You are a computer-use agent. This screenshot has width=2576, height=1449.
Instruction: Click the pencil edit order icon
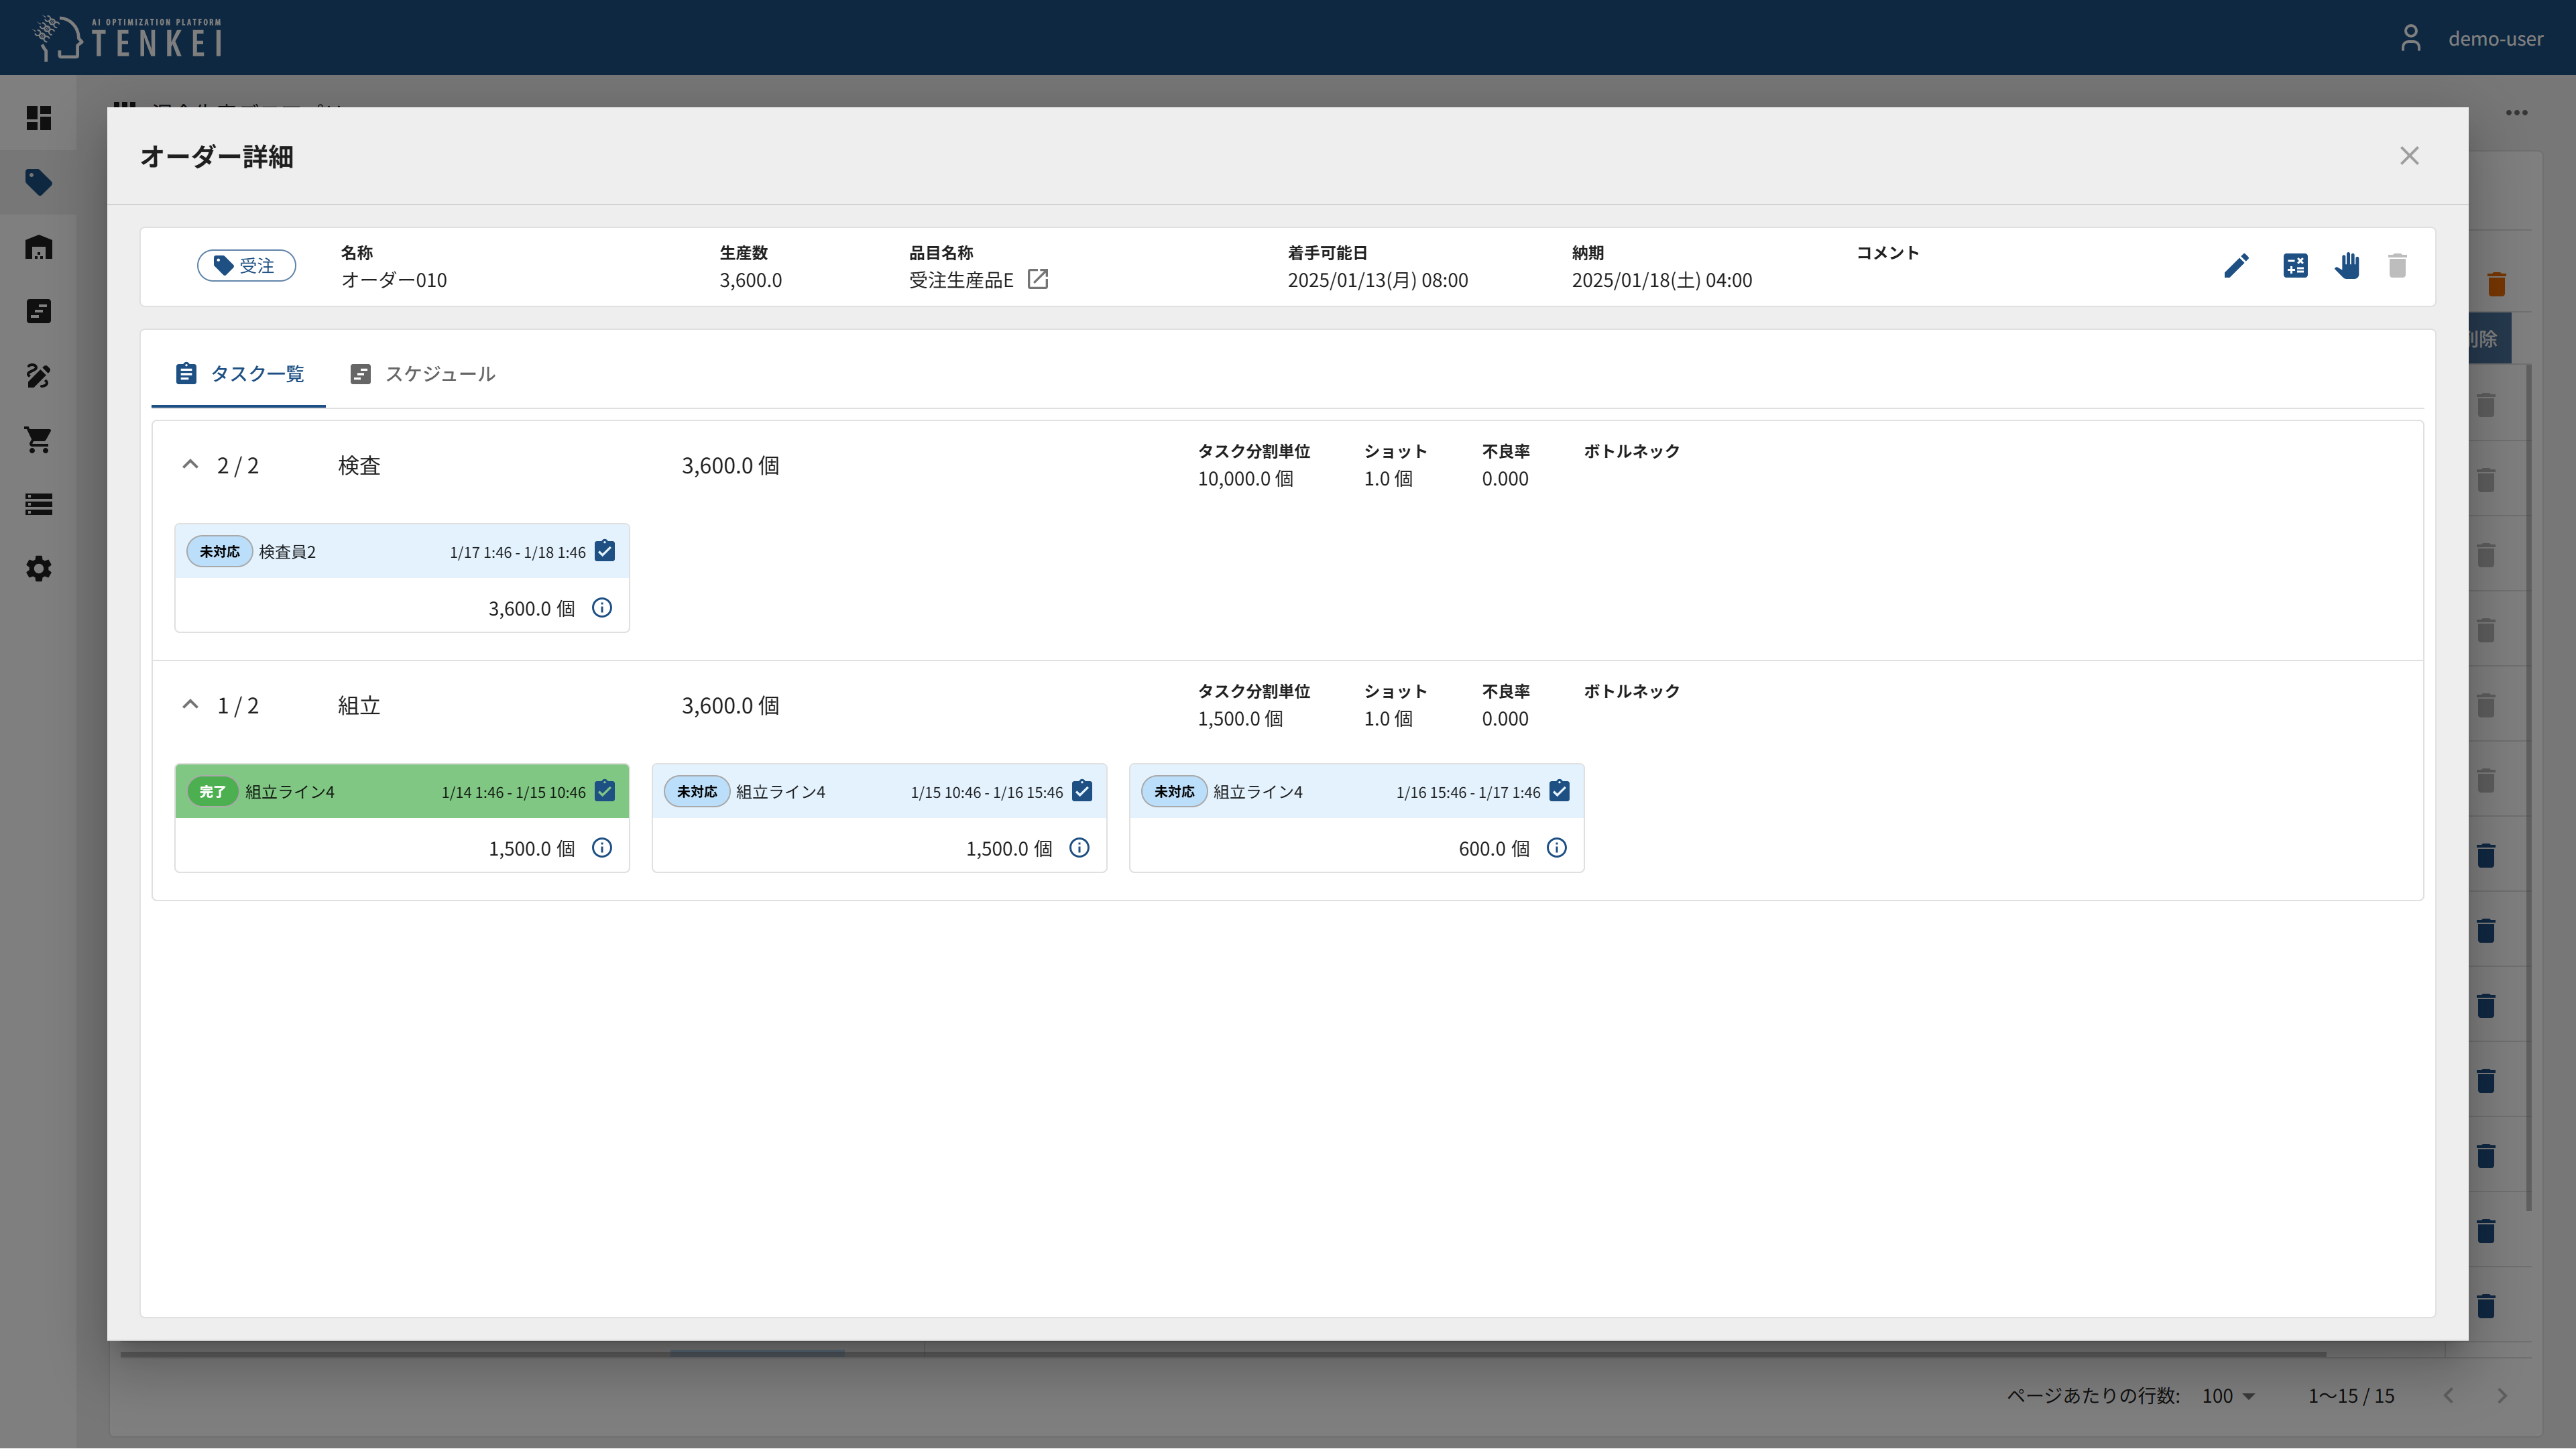2236,266
